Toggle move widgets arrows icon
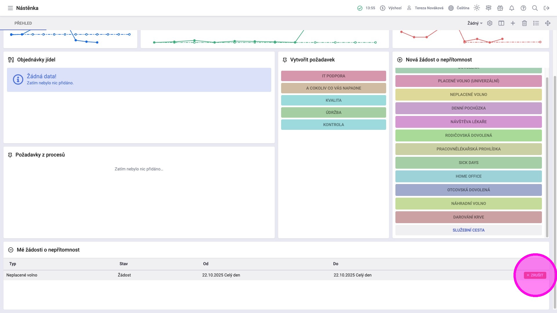 point(548,23)
